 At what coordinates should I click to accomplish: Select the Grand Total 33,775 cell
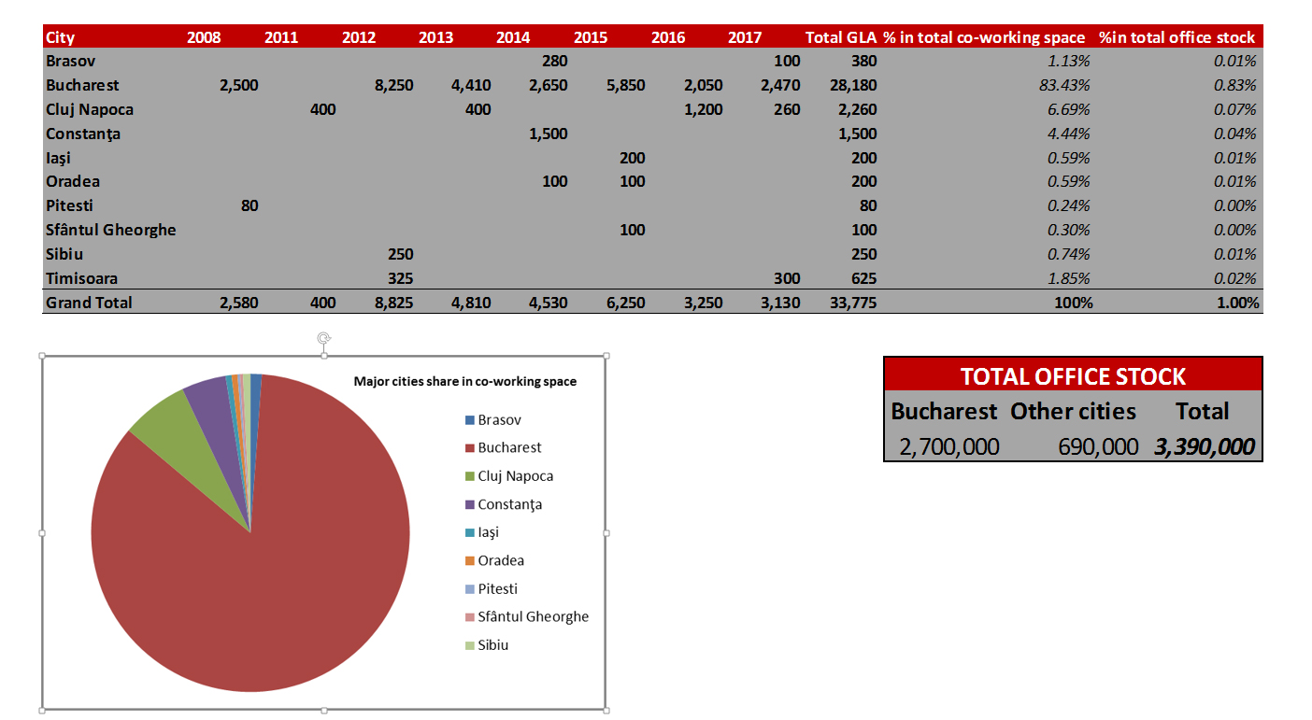[851, 303]
